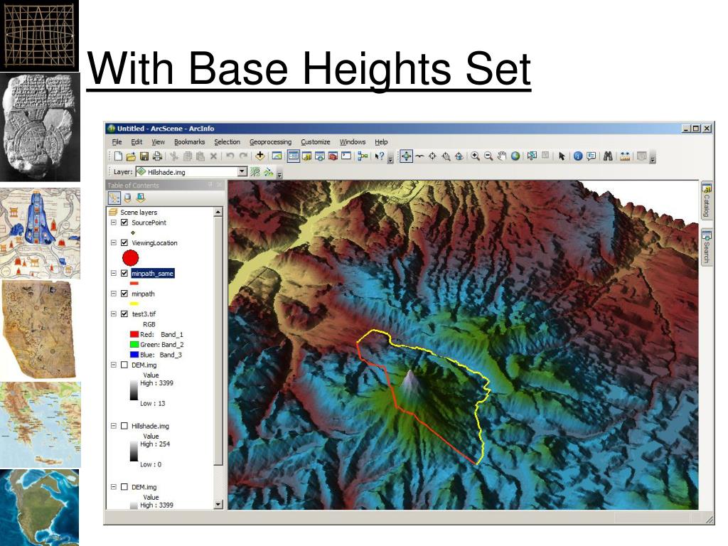Select the Center on Target tool
This screenshot has width=728, height=546.
(x=432, y=156)
